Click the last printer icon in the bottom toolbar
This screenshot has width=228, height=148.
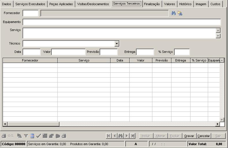click(x=64, y=136)
